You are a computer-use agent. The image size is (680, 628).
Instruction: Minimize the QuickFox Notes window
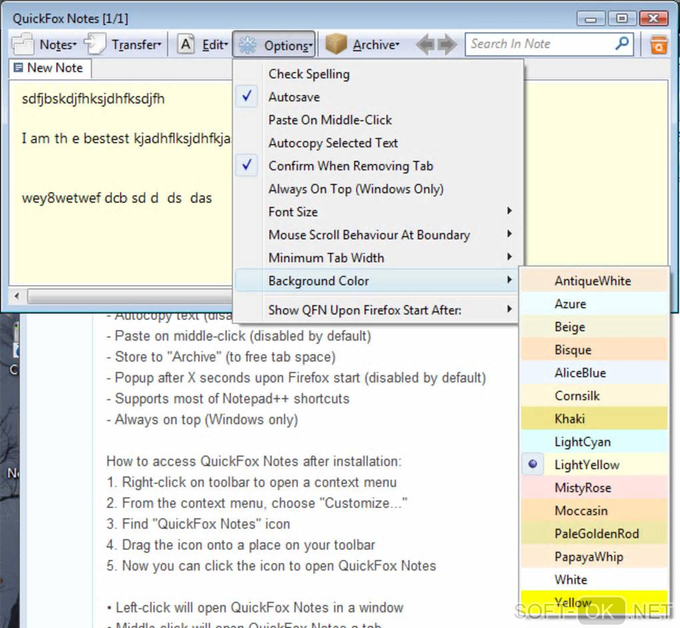pos(590,19)
